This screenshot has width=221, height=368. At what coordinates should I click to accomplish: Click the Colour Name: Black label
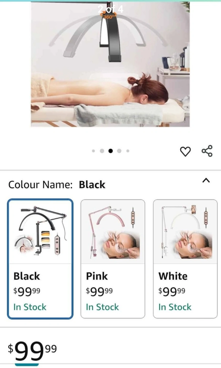tap(57, 185)
